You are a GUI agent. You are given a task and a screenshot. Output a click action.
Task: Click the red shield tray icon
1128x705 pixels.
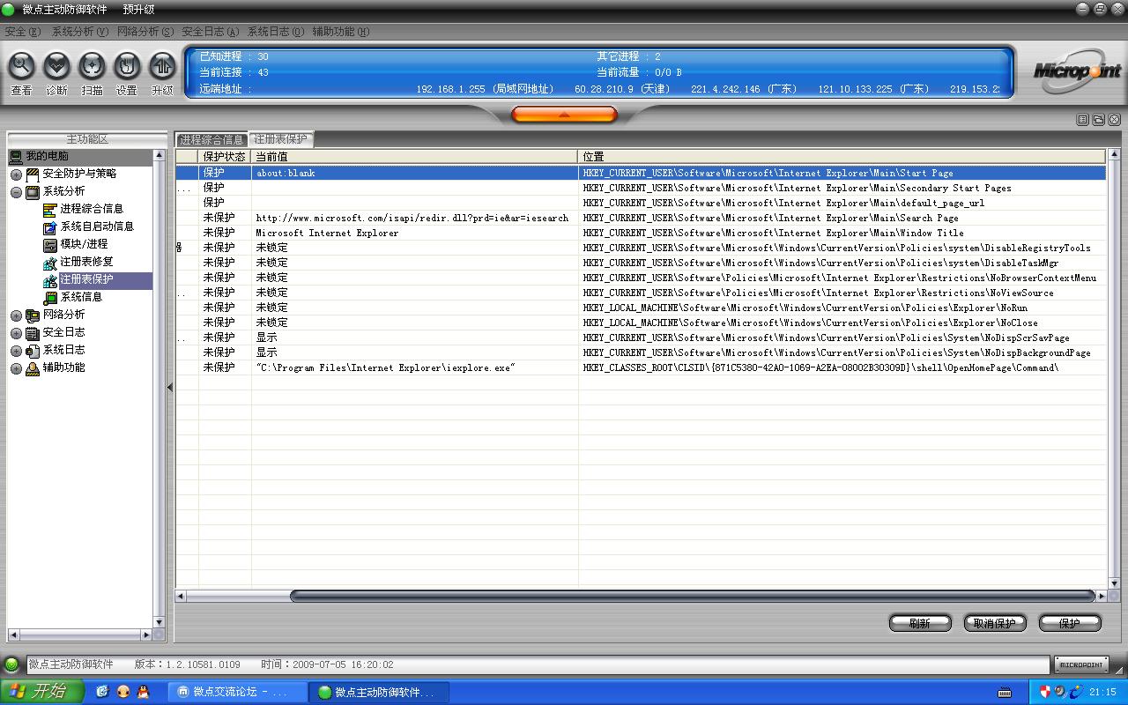[1046, 692]
